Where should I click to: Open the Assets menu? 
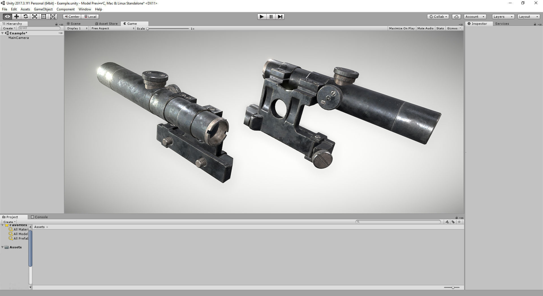click(x=25, y=9)
